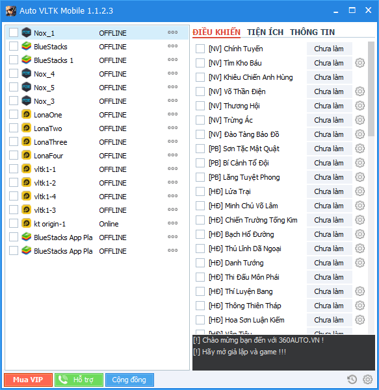The height and width of the screenshot is (390, 379).
Task: Click Chưa làm status for [HĐ] Lửa Trại
Action: point(329,191)
